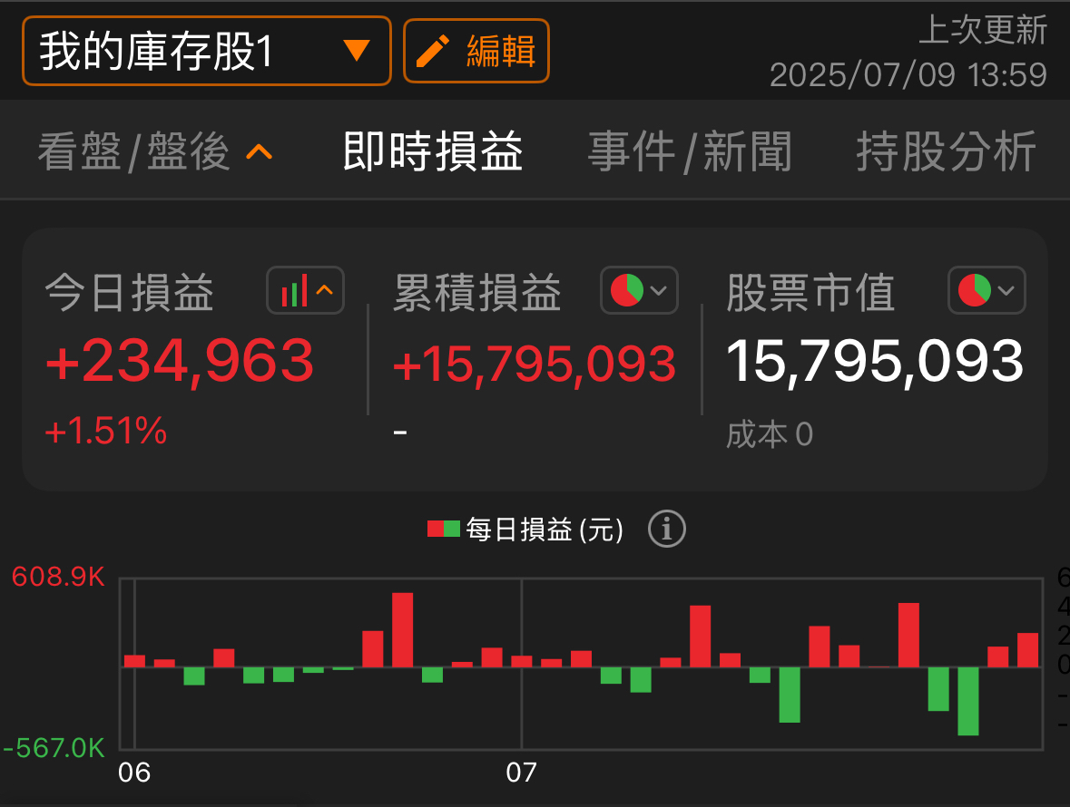Open the 我的庫存股1 portfolio dropdown
1070x807 pixels.
(x=207, y=51)
